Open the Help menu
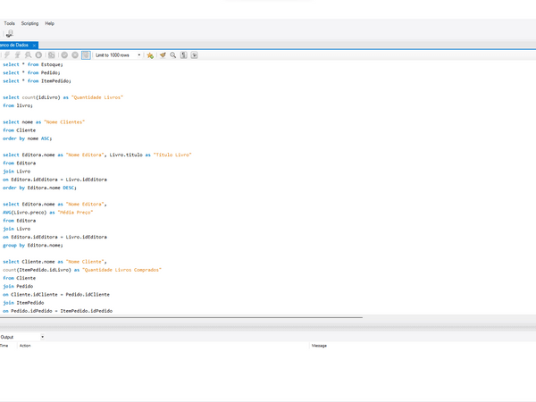The image size is (536, 402). 49,23
